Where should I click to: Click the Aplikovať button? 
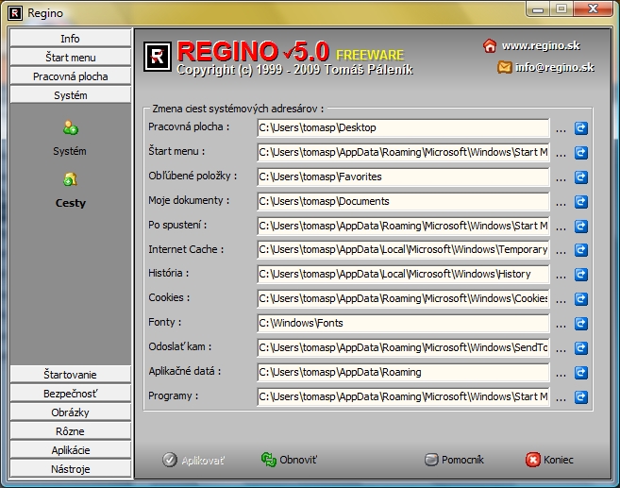point(193,460)
